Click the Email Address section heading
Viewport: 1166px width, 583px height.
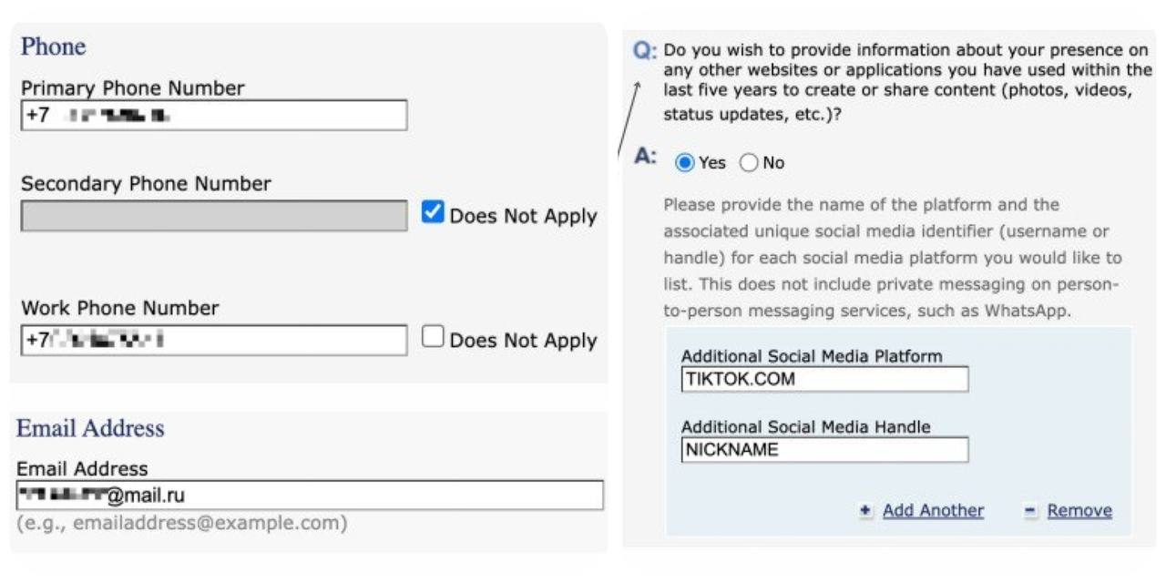click(x=90, y=428)
